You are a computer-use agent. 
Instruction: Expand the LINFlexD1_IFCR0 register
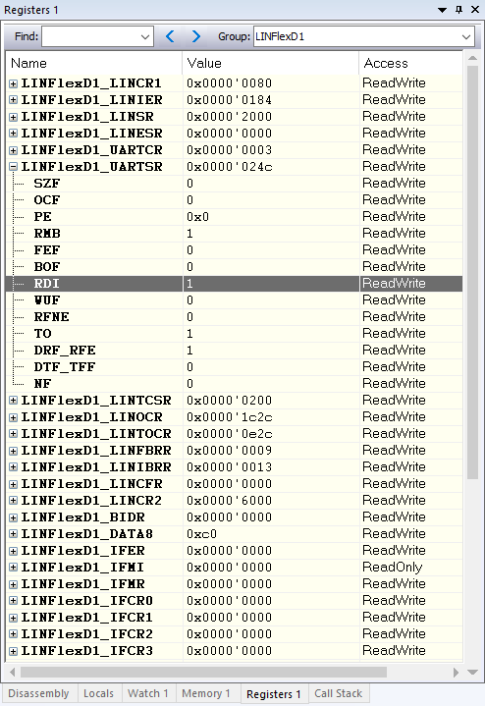(x=14, y=601)
